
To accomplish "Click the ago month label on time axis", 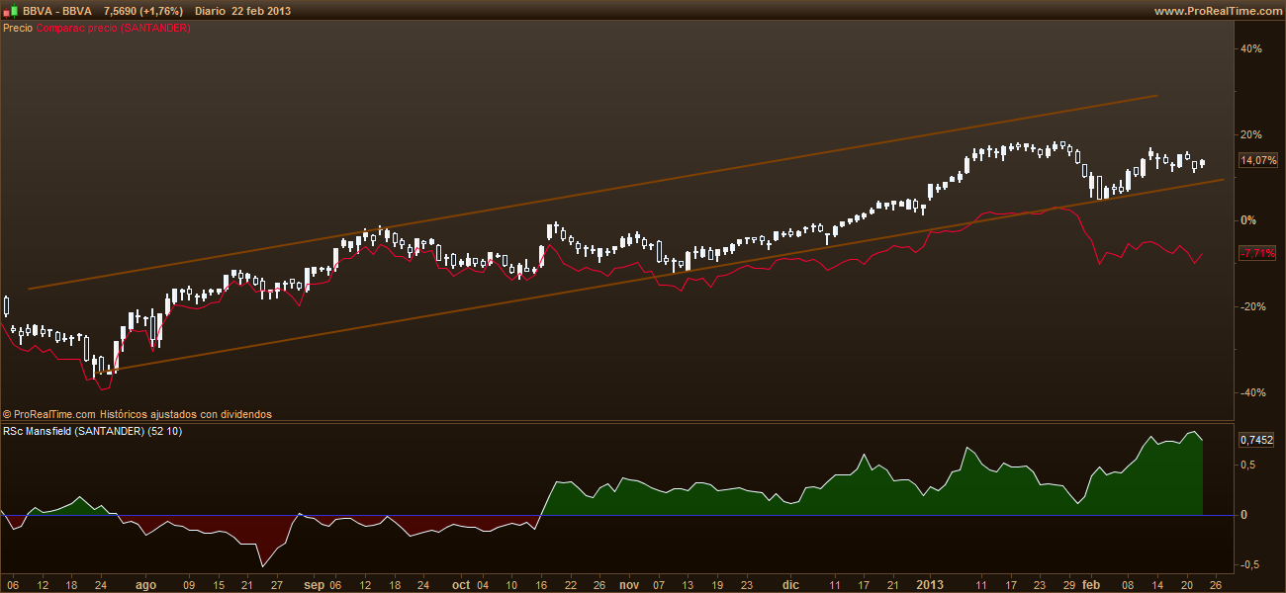I will point(146,584).
